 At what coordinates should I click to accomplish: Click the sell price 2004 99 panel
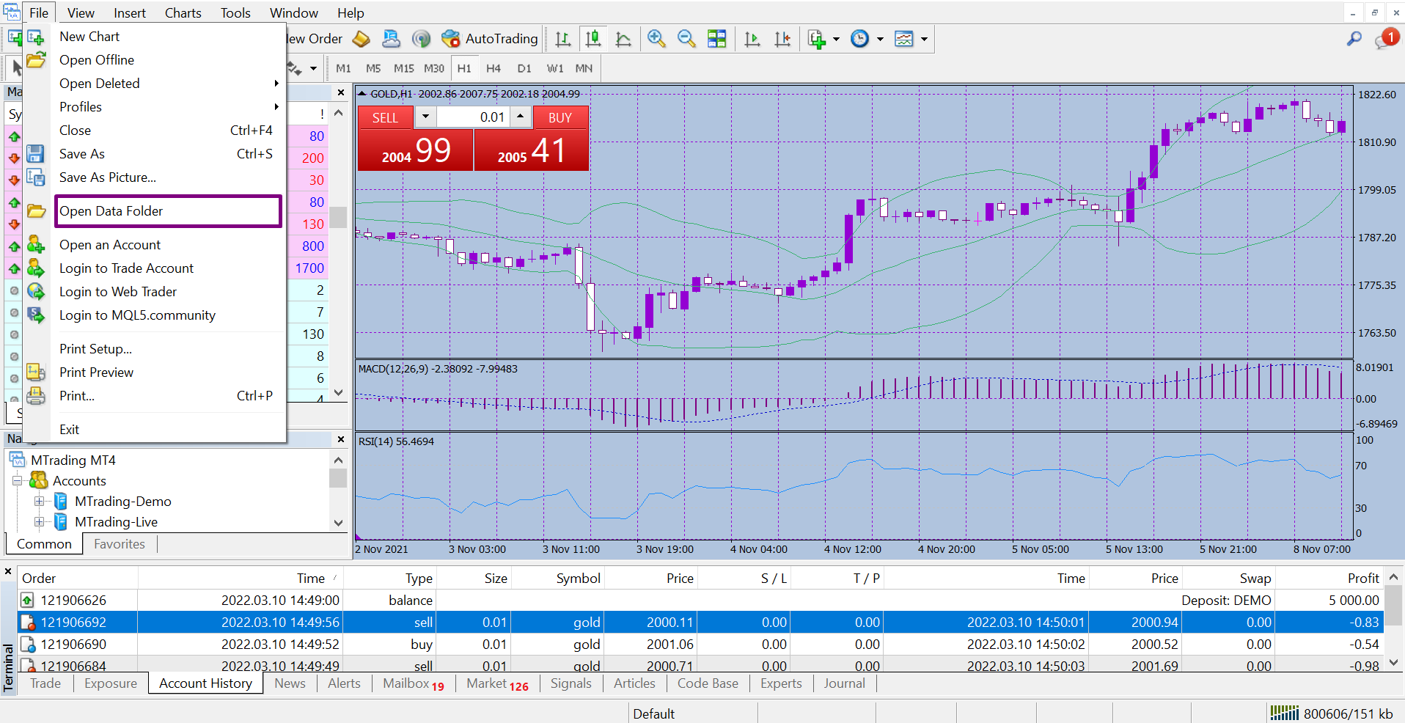415,150
